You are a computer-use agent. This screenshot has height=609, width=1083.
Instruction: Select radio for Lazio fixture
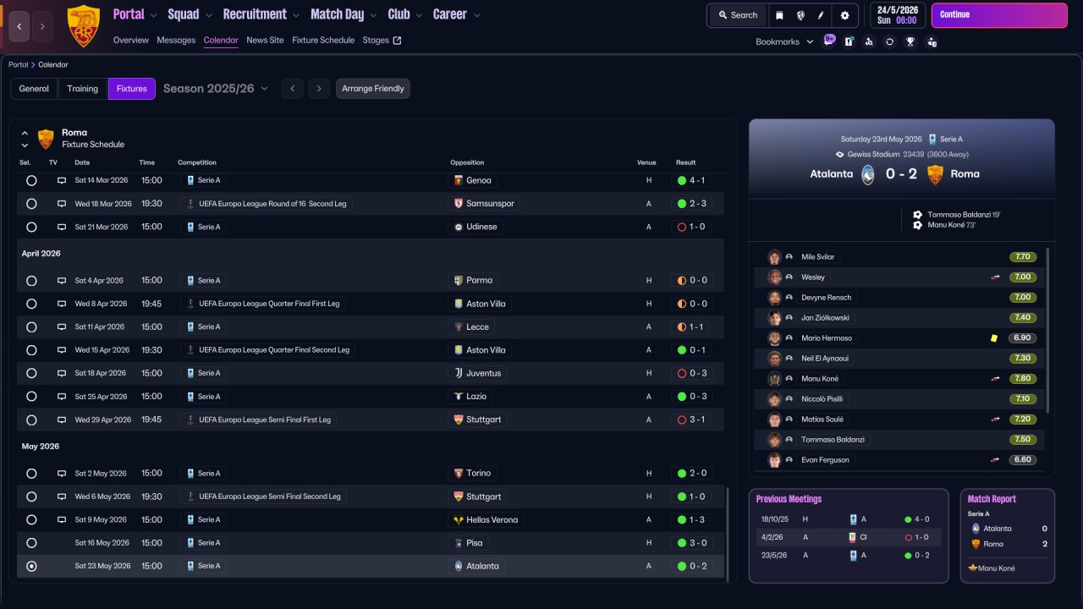coord(31,397)
